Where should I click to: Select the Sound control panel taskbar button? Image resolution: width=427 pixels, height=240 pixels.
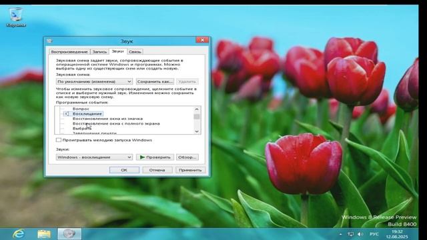coord(69,234)
